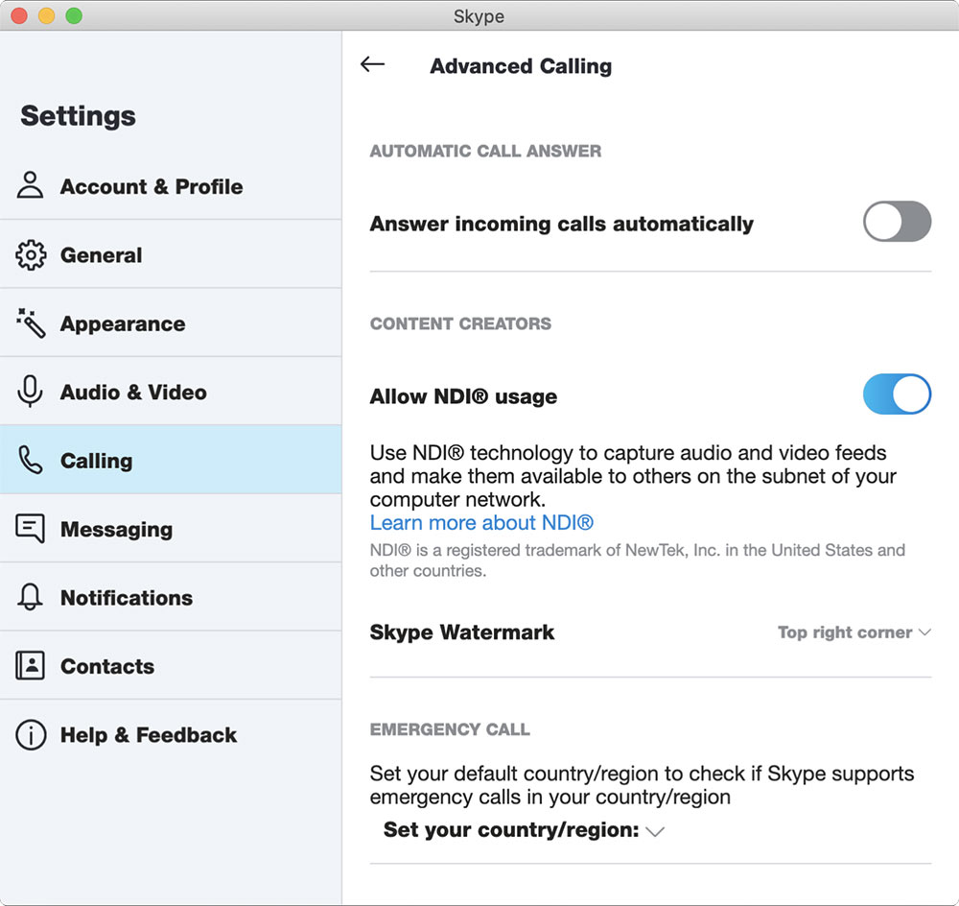Open Skype Watermark position dropdown

tap(854, 632)
